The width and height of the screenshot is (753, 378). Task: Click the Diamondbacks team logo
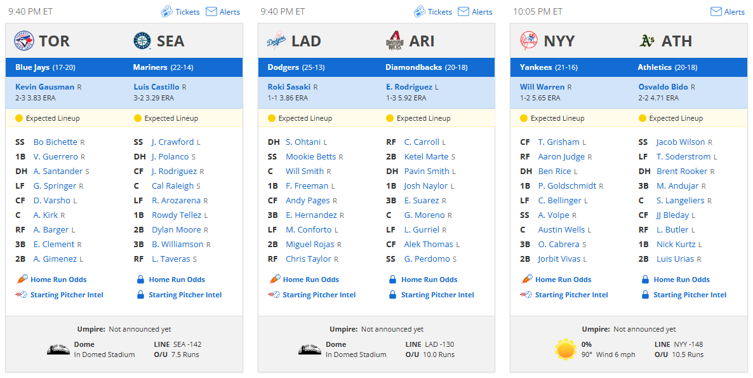pyautogui.click(x=394, y=41)
